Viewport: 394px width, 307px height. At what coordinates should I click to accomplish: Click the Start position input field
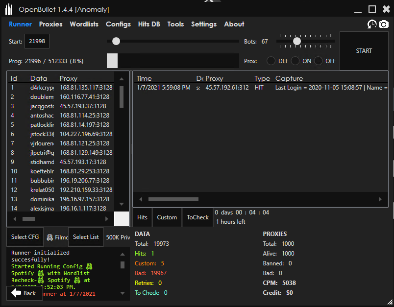click(37, 42)
